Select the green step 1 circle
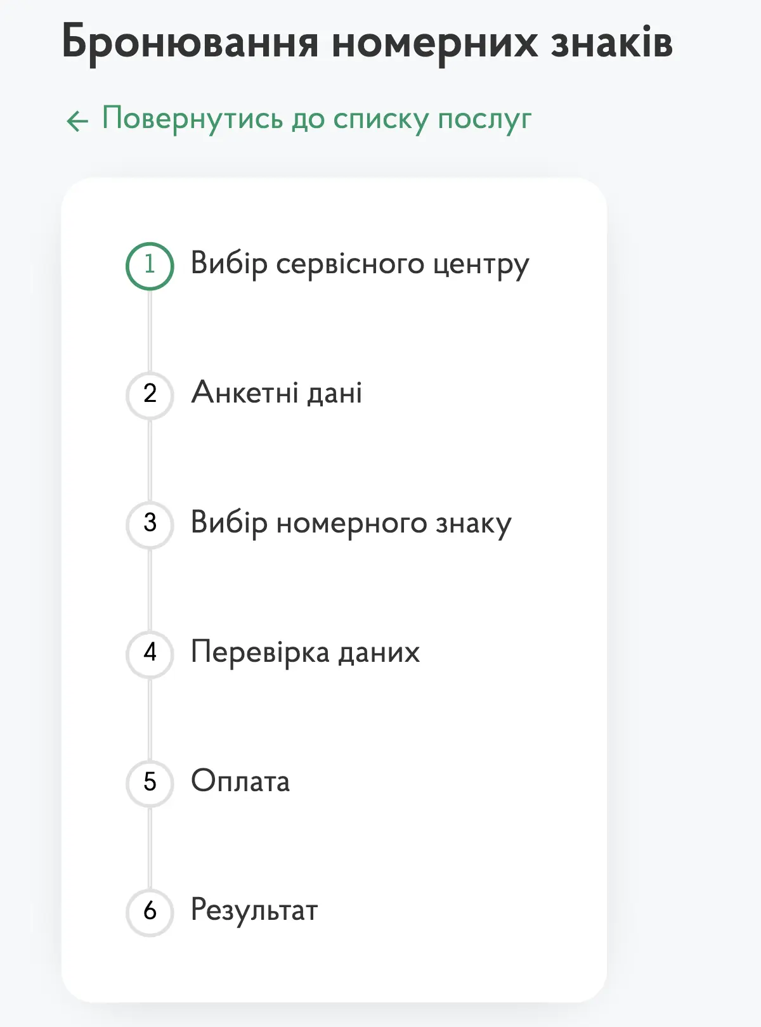Screen dimensions: 761x1027 coord(150,266)
